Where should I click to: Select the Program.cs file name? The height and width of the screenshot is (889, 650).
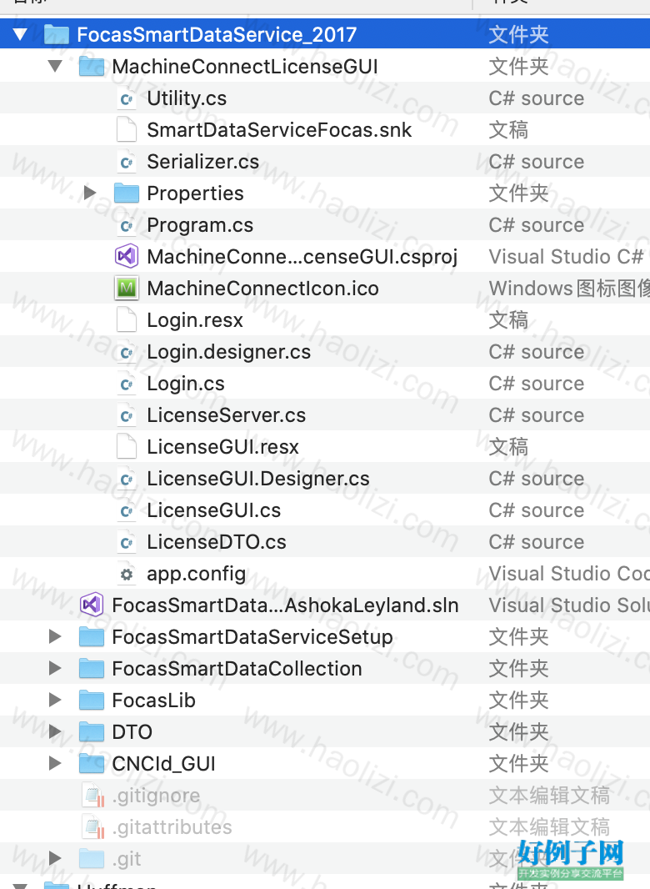tap(200, 226)
